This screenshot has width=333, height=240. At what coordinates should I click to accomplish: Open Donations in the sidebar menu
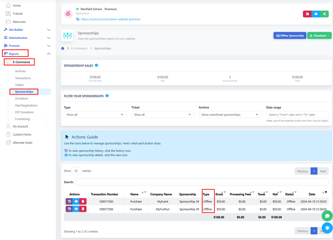(x=21, y=98)
